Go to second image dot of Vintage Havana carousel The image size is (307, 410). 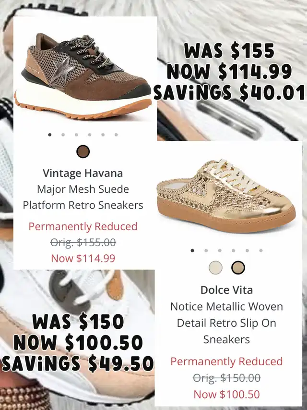click(63, 135)
